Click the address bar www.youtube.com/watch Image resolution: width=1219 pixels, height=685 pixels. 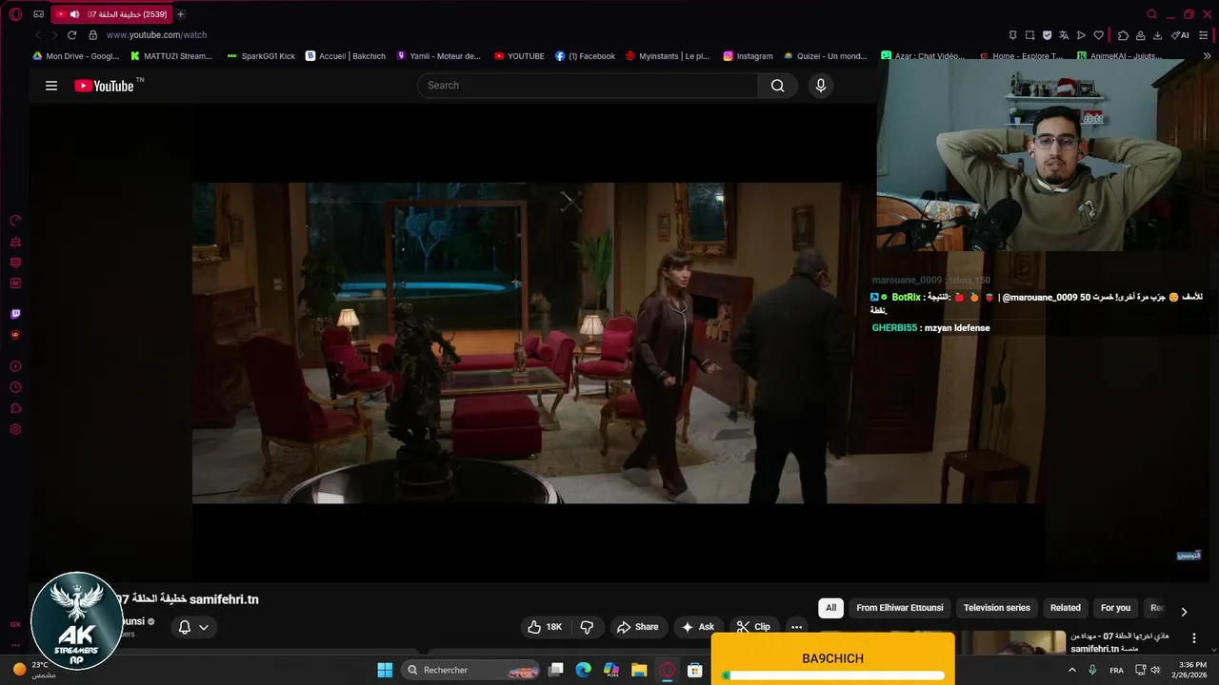tap(156, 35)
